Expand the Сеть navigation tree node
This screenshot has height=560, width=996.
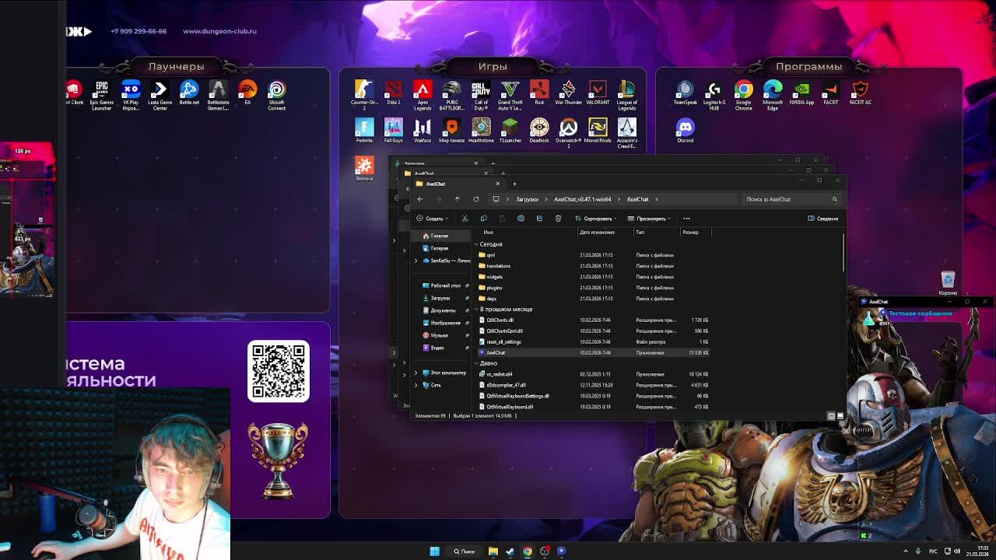tap(416, 385)
